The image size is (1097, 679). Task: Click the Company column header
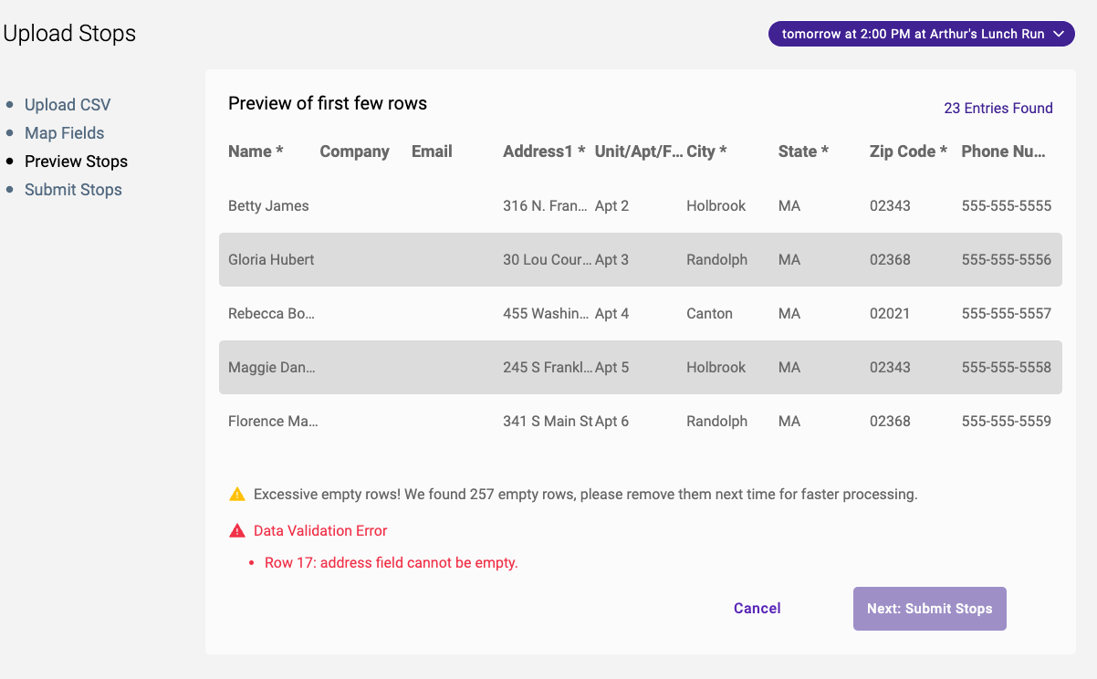click(355, 151)
